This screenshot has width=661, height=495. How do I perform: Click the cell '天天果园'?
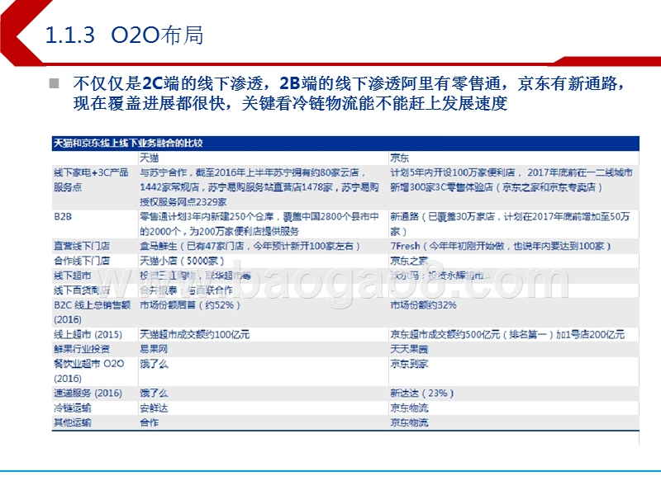[x=409, y=349]
